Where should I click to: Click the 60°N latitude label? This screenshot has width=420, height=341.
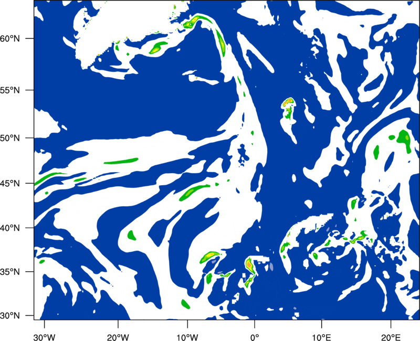point(10,38)
